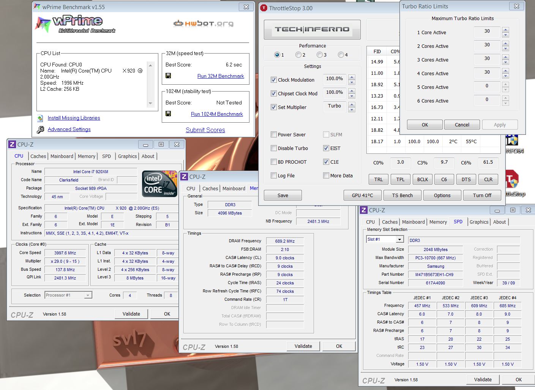
Task: Click Turn Off in ThrottleStop
Action: [482, 195]
